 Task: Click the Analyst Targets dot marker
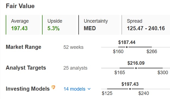point(136,68)
